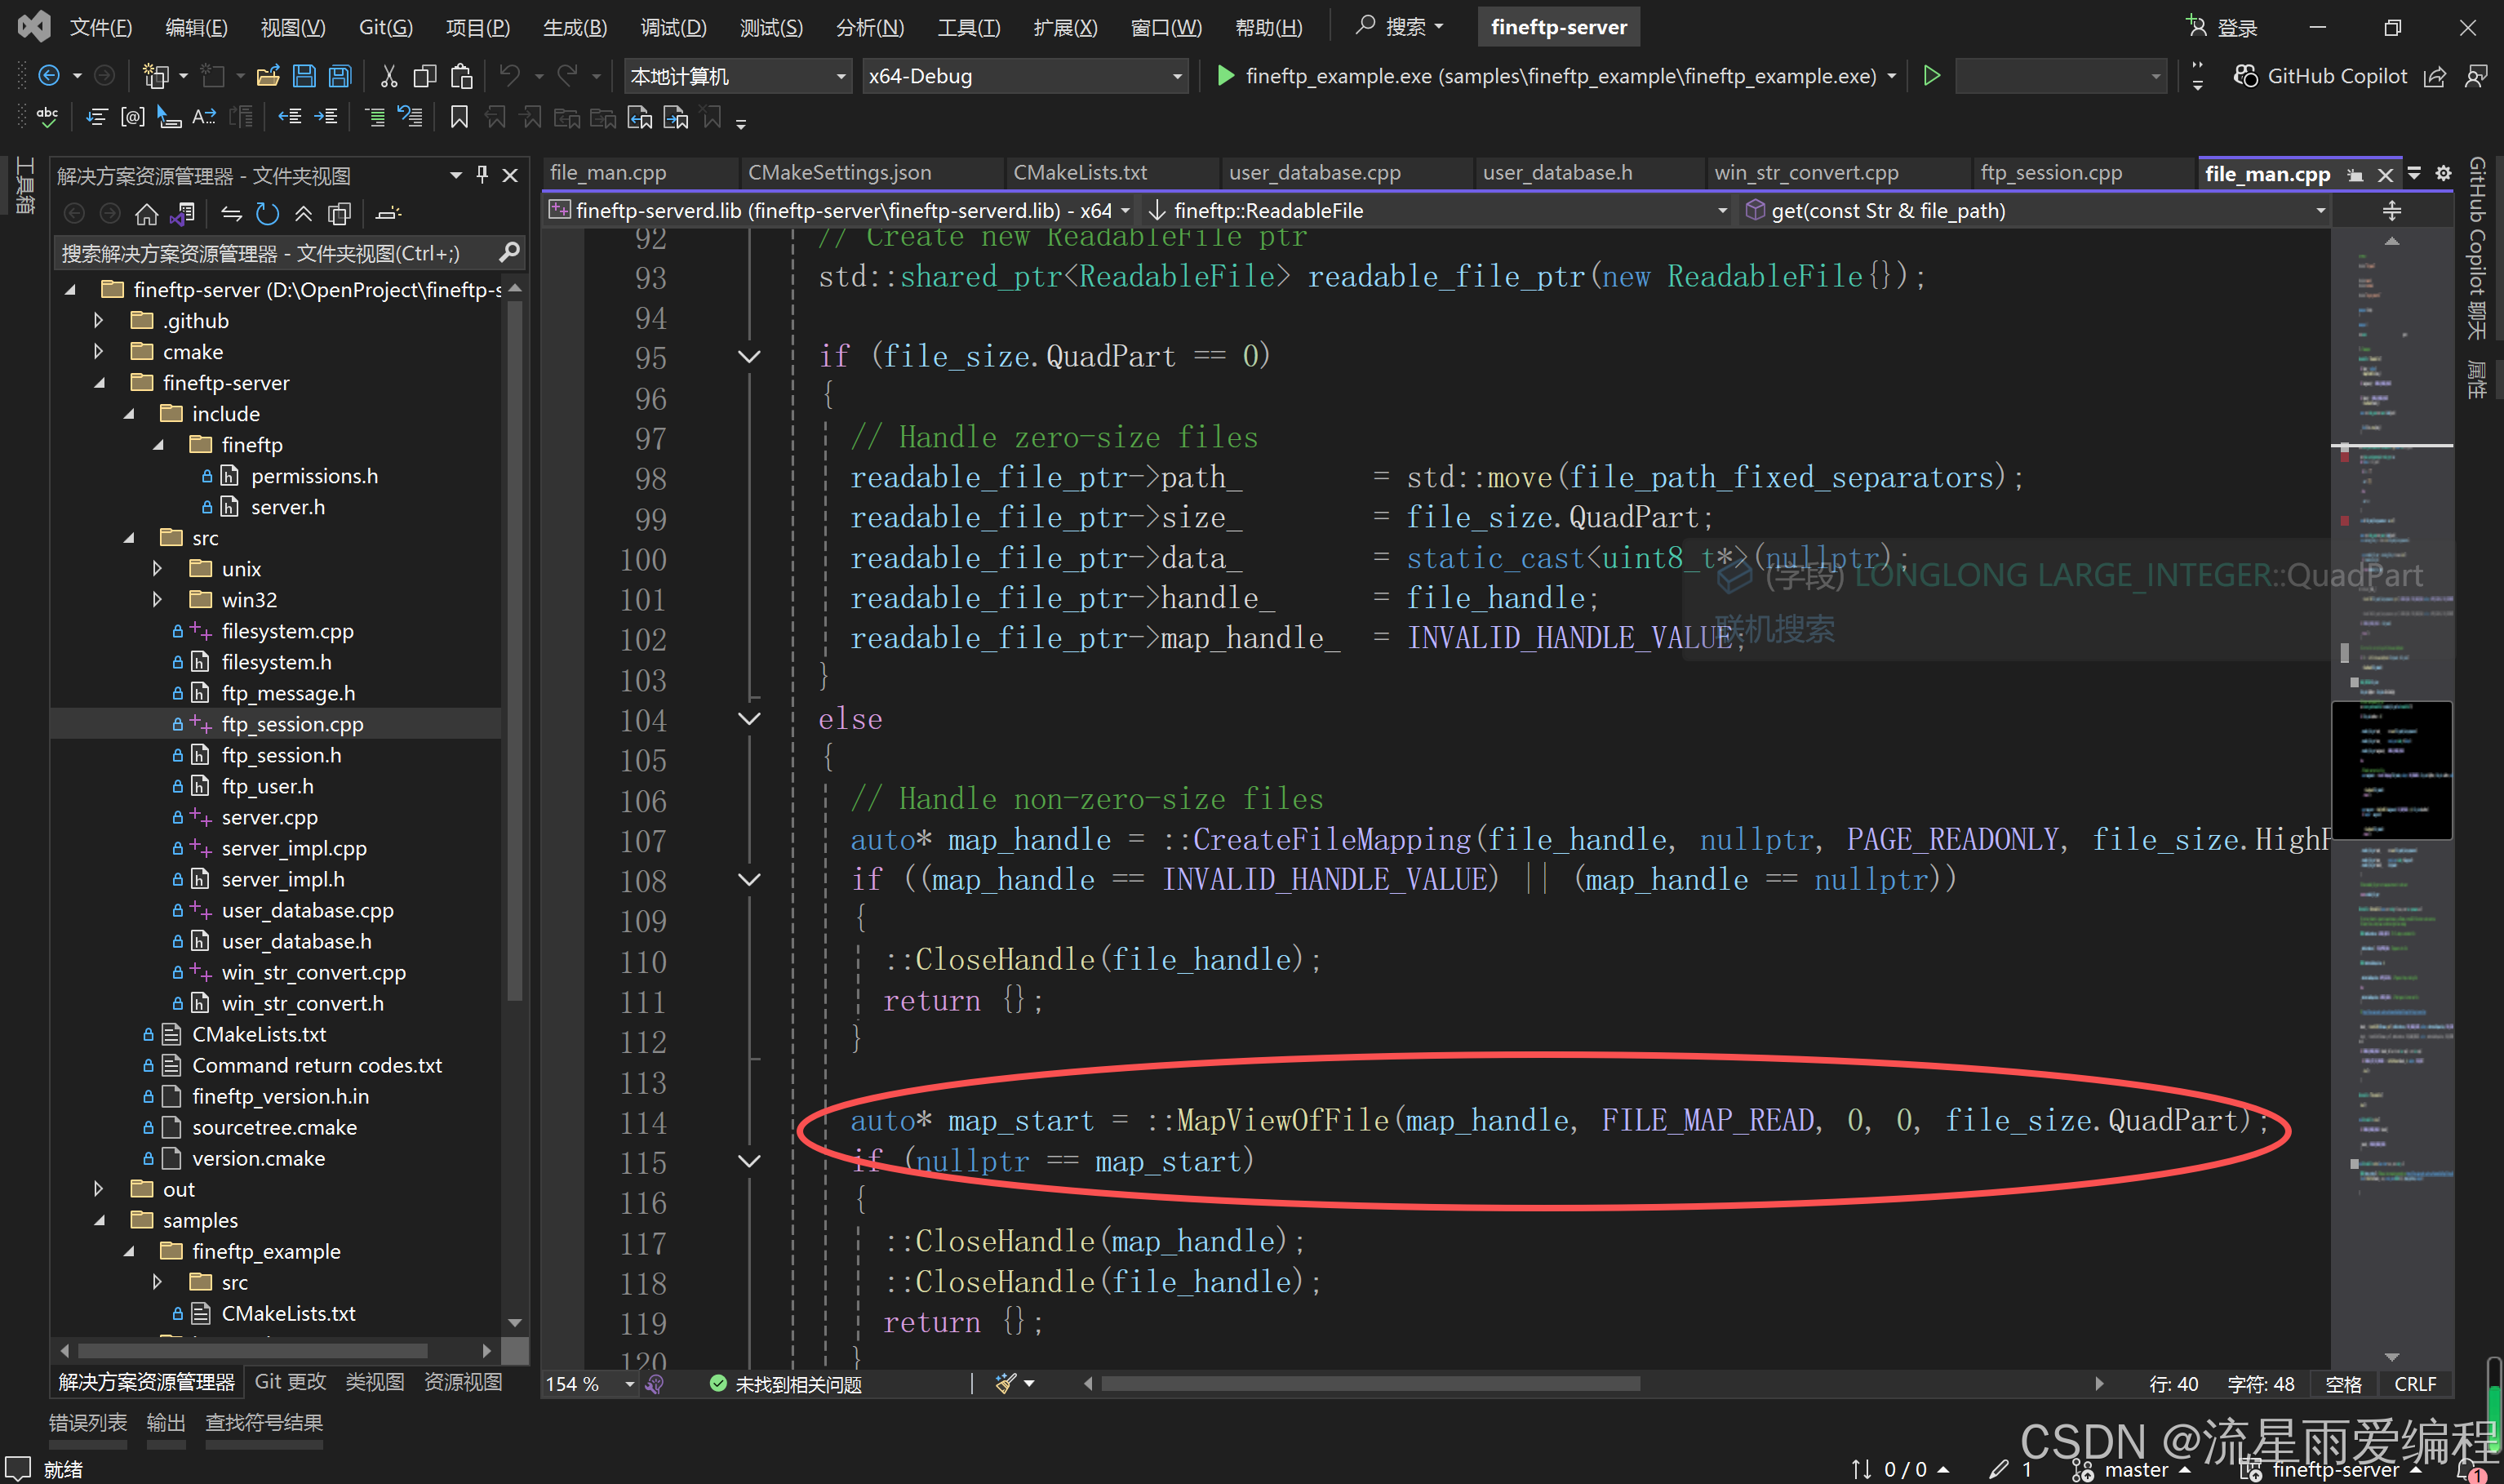Click the Home icon in Solution Explorer

tap(147, 213)
